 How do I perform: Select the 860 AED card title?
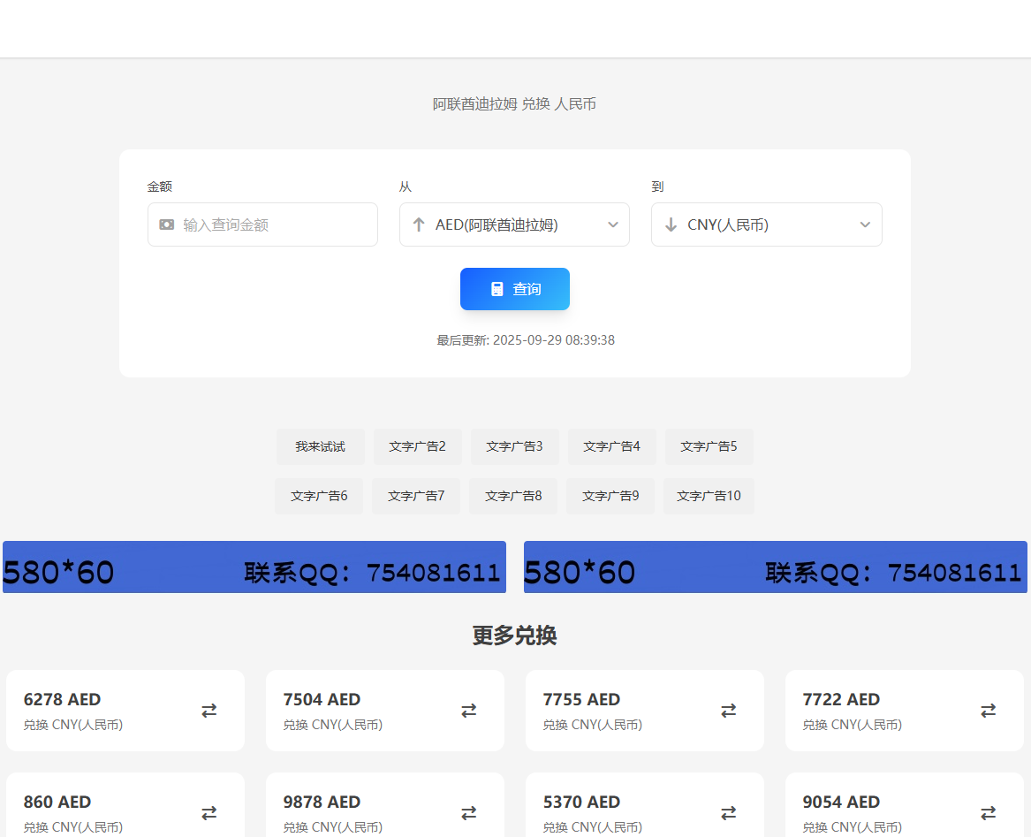57,803
